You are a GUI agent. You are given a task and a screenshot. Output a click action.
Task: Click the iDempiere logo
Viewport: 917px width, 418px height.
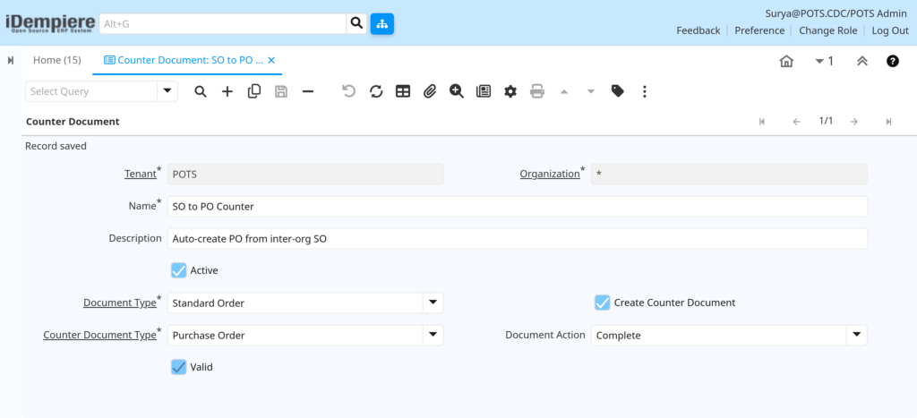(50, 22)
